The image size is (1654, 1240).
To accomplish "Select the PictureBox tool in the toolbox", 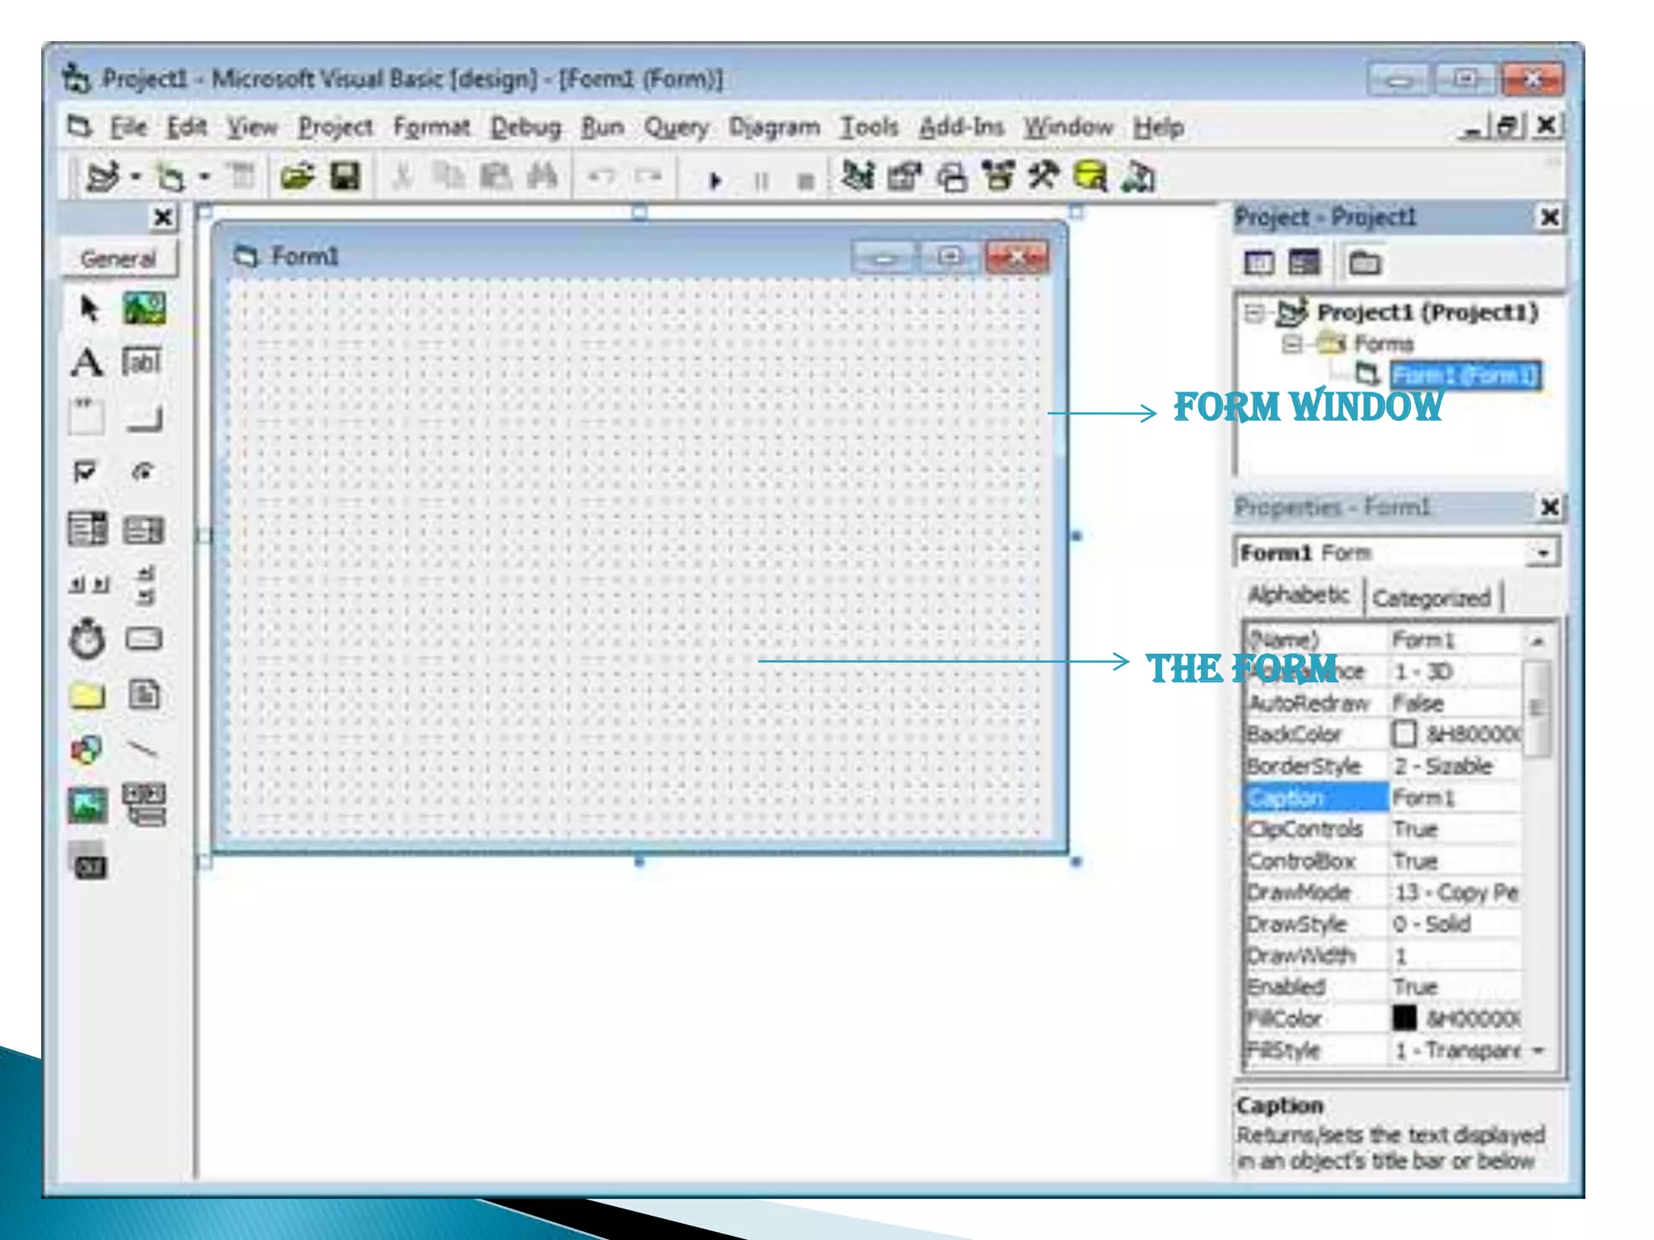I will click(x=144, y=308).
